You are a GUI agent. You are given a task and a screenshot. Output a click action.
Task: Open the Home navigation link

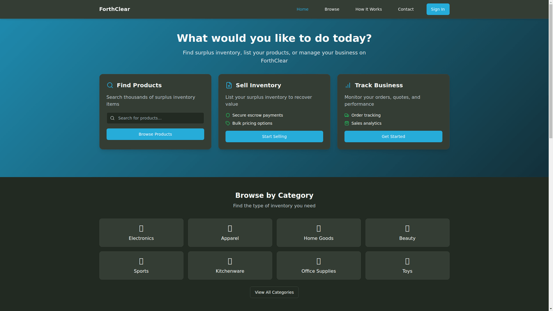coord(302,9)
